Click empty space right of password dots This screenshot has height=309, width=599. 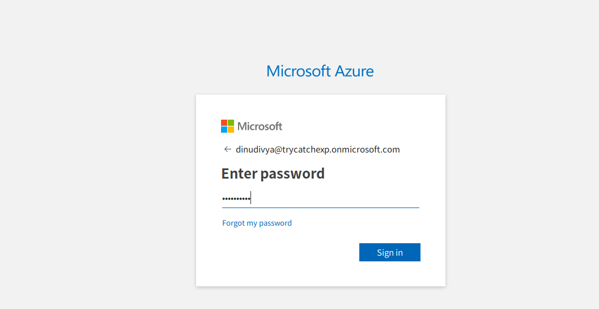point(335,198)
